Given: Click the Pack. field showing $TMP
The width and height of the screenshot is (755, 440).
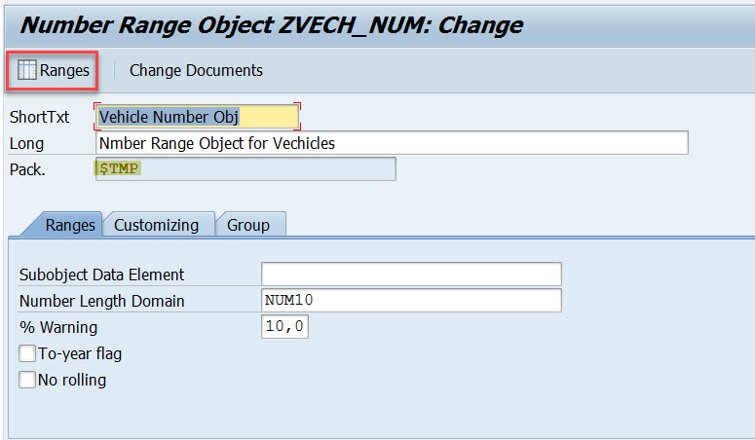Looking at the screenshot, I should (245, 169).
